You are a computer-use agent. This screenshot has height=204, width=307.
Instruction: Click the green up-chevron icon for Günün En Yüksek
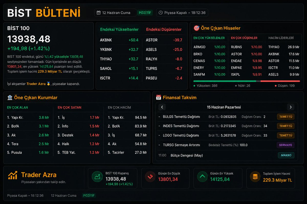[202, 177]
